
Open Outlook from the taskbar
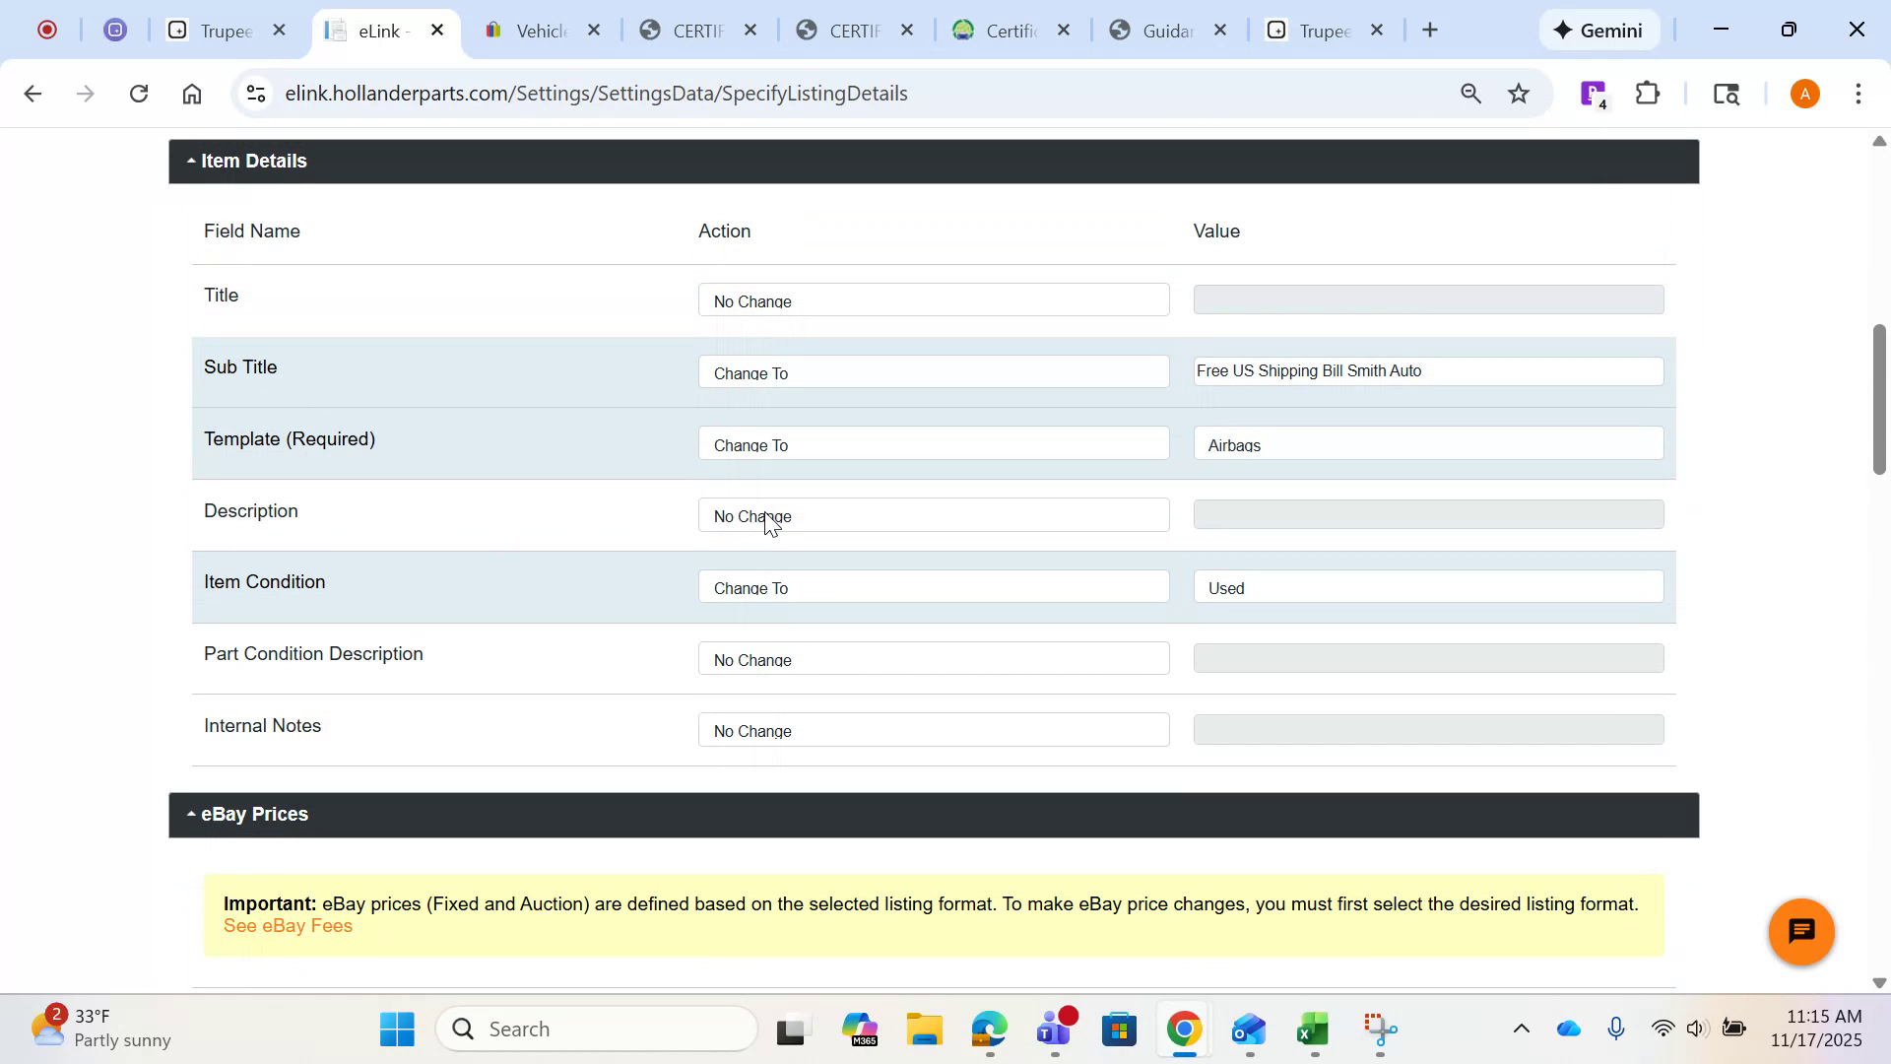[1247, 1031]
